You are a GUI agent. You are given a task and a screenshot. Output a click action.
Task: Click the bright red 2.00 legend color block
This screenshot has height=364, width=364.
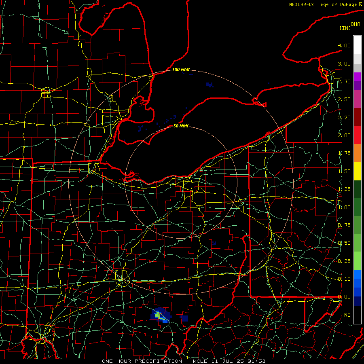(357, 135)
